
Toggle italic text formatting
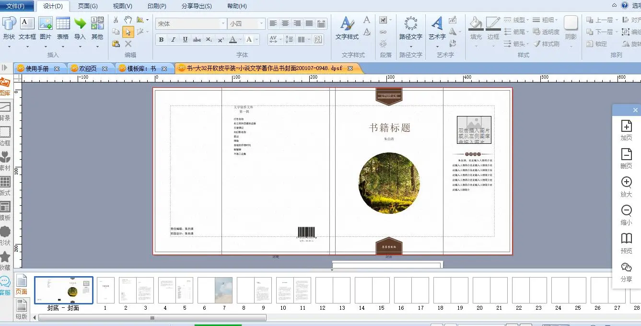pos(173,40)
